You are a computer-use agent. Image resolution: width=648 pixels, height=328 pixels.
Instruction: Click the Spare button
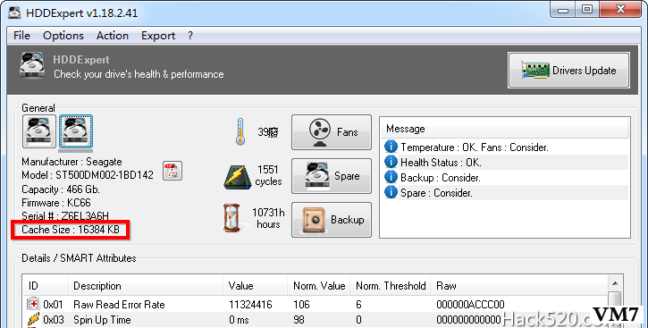tap(332, 176)
